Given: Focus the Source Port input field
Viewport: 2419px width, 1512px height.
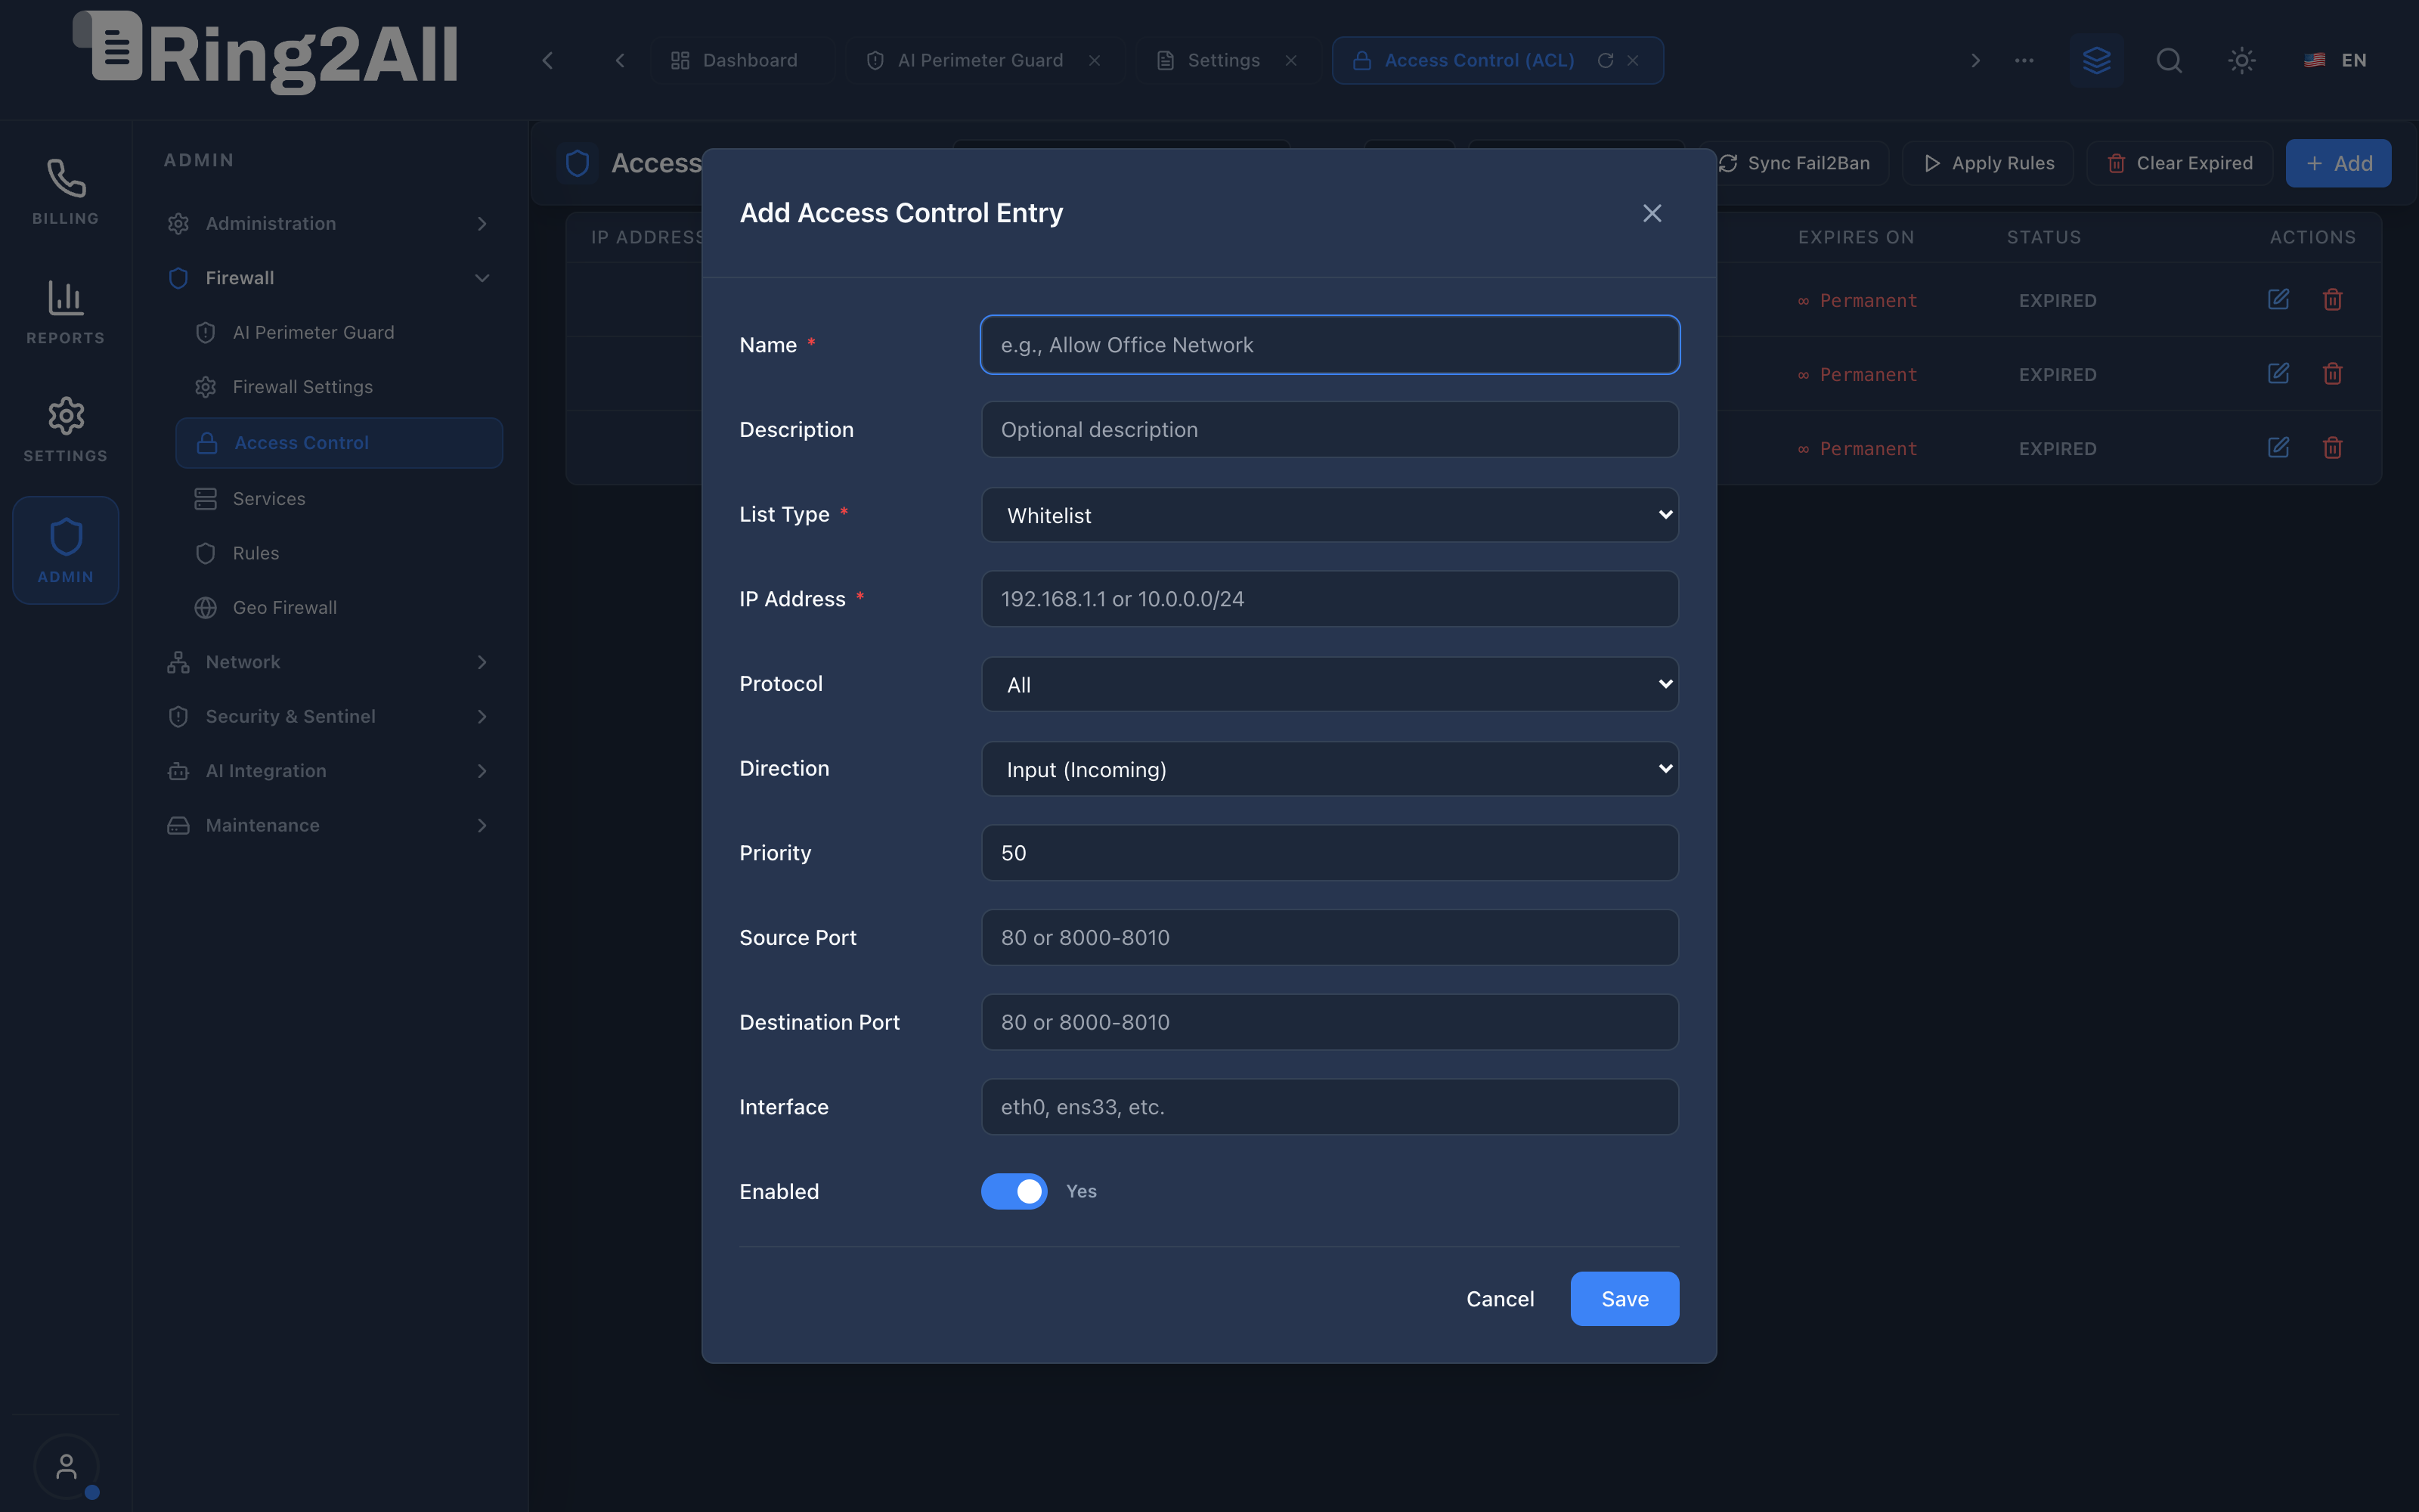Looking at the screenshot, I should pyautogui.click(x=1330, y=937).
